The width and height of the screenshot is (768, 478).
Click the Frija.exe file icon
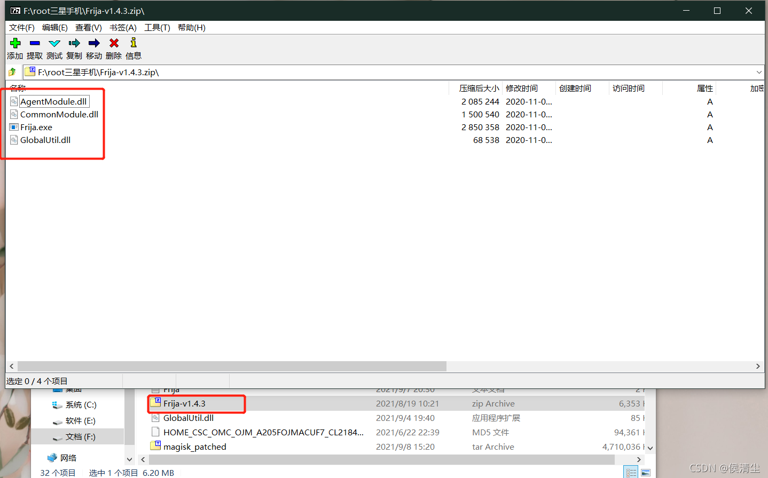tap(14, 127)
